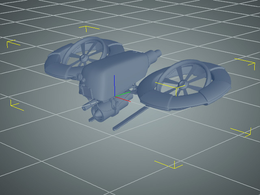Click the right rotor's center hub
This screenshot has width=260, height=195.
pos(183,84)
